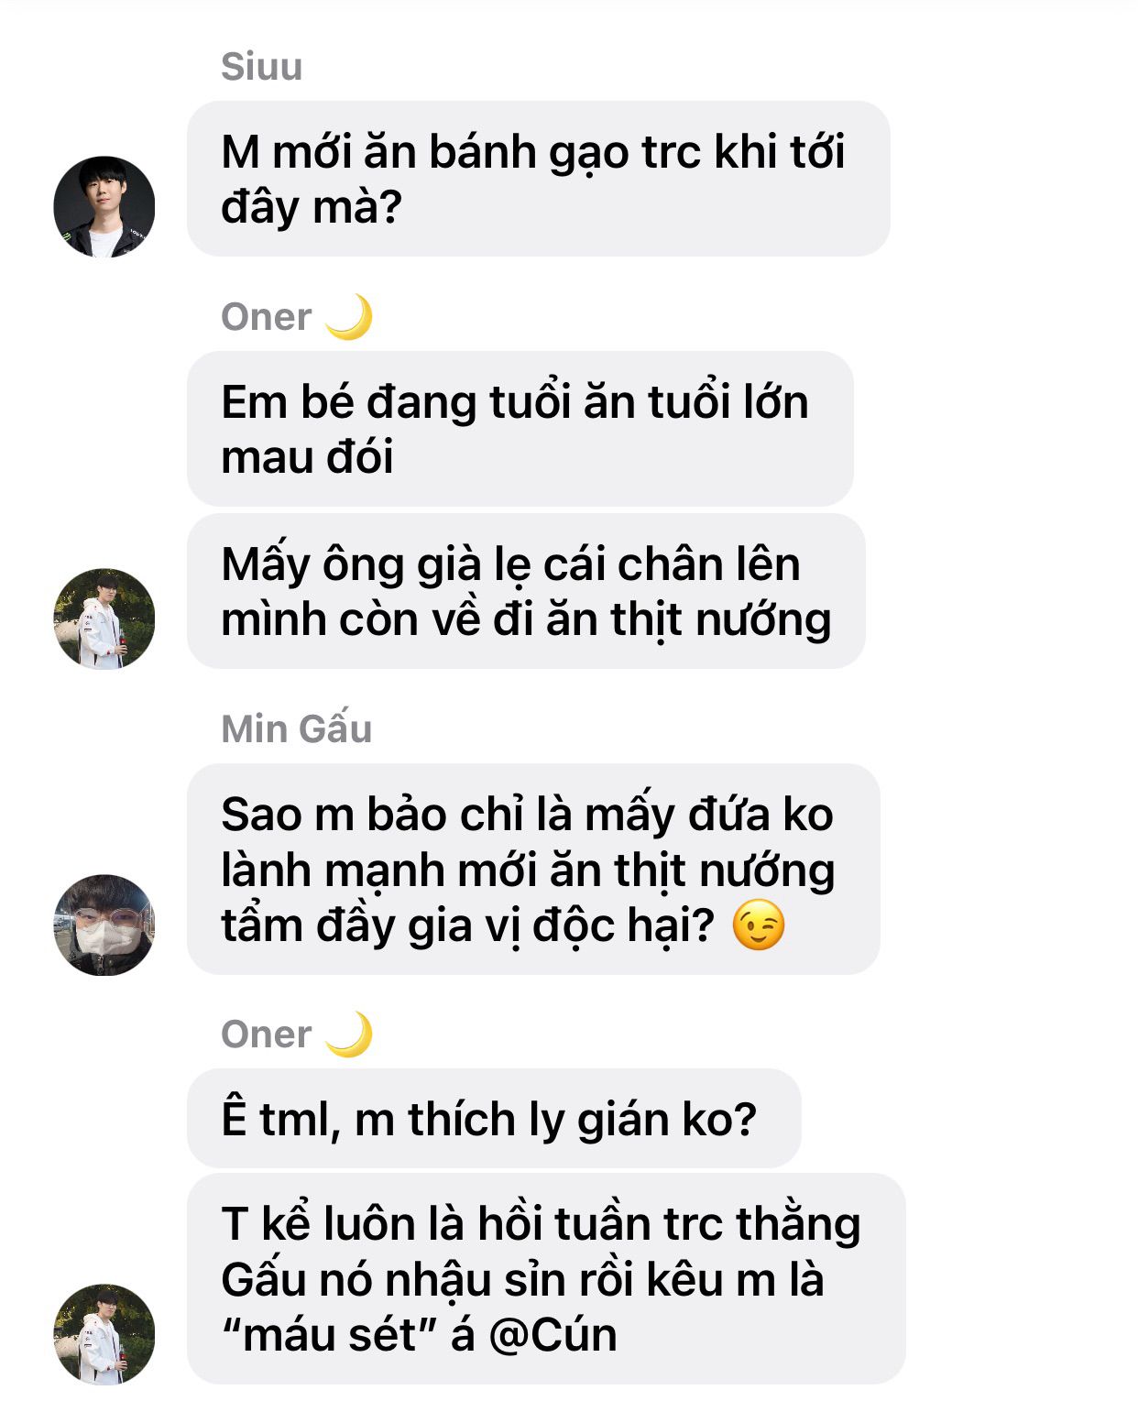This screenshot has width=1138, height=1412.
Task: Click the @Cún mention
Action: (x=553, y=1335)
